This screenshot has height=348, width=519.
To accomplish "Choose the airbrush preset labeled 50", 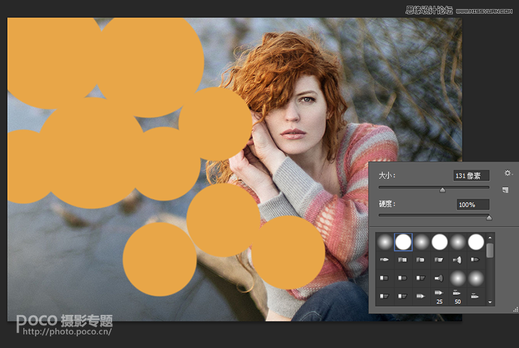I will click(457, 296).
